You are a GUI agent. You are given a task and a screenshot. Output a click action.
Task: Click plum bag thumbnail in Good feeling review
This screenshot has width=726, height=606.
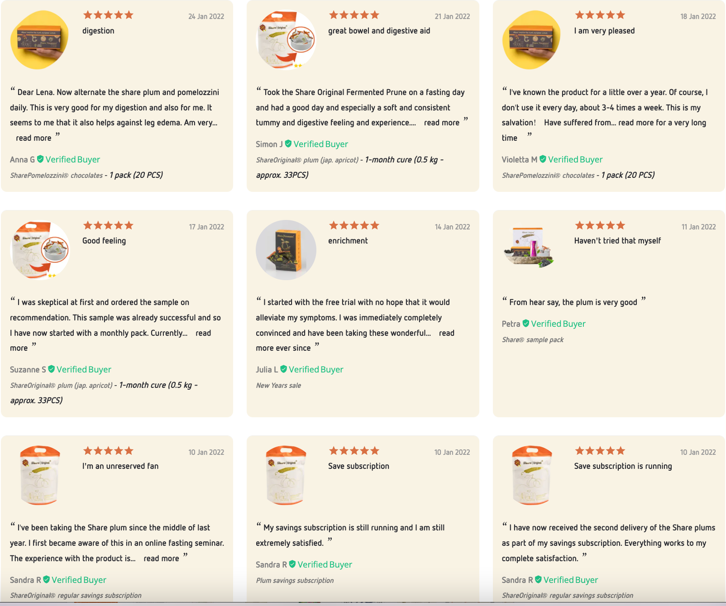[40, 250]
